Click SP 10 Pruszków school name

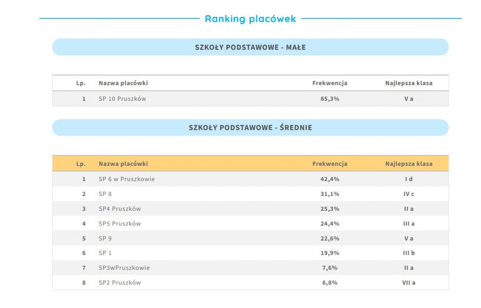pos(122,99)
